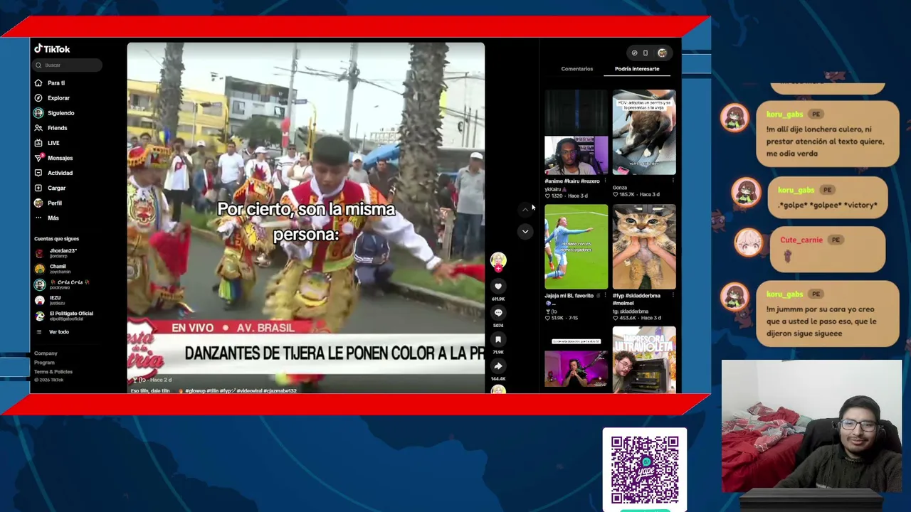The height and width of the screenshot is (512, 911).
Task: Open Actividad notifications
Action: (x=60, y=173)
